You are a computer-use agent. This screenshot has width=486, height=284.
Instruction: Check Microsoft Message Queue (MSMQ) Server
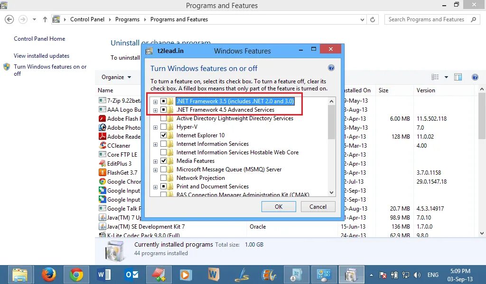pos(163,169)
